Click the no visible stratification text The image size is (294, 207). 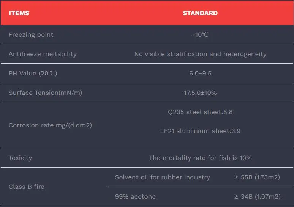pos(200,54)
